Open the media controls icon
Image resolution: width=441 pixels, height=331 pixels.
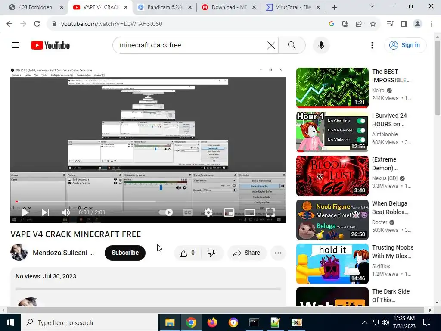coord(390,24)
